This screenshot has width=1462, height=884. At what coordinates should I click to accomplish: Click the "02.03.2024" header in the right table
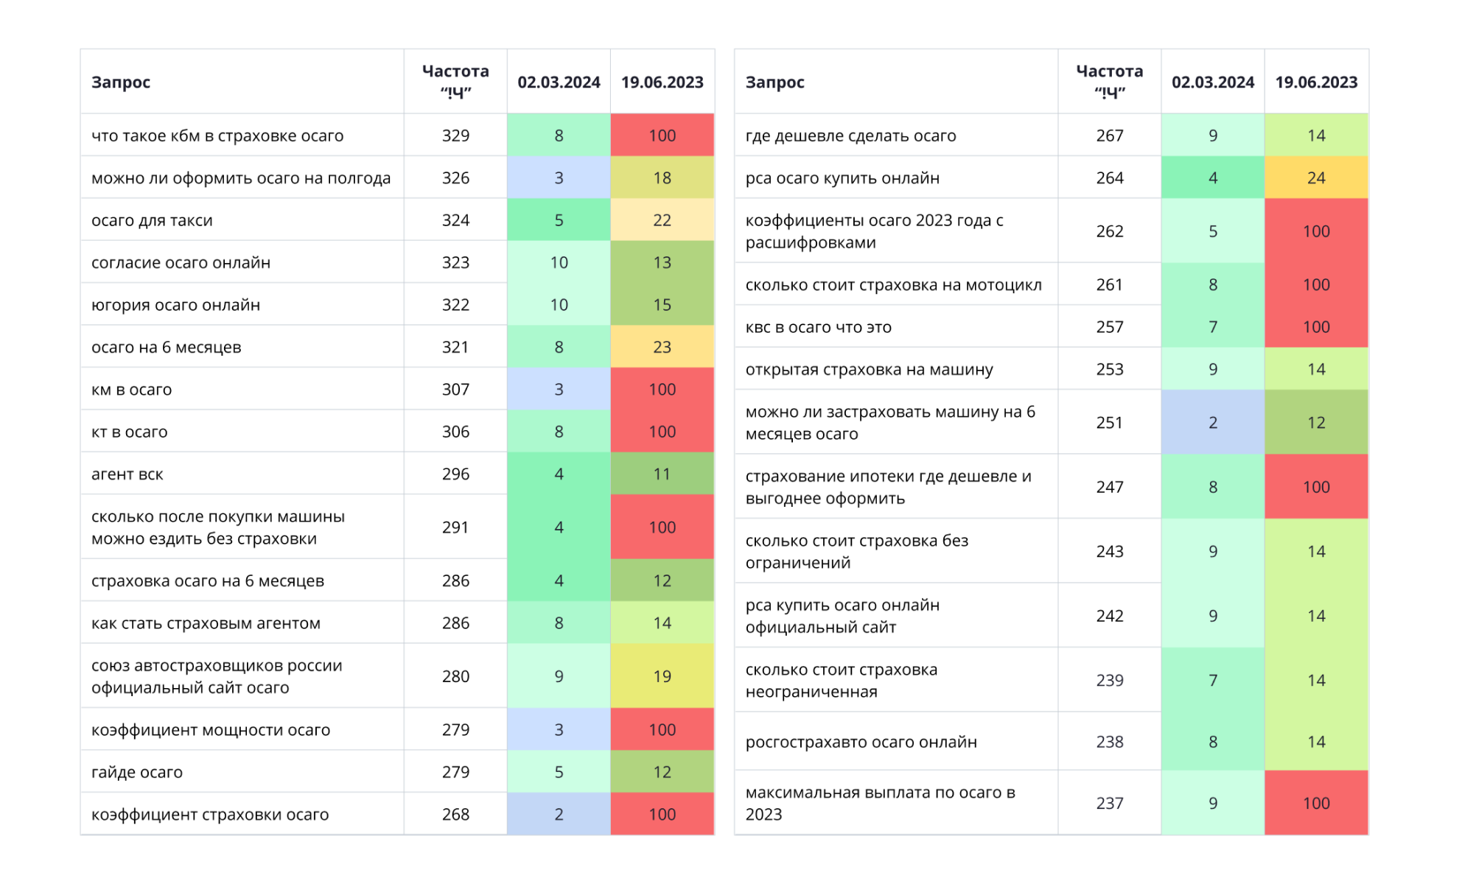point(1212,83)
